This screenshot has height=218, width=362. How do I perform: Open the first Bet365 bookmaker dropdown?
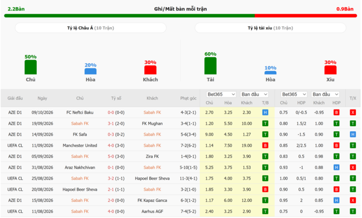coord(221,94)
